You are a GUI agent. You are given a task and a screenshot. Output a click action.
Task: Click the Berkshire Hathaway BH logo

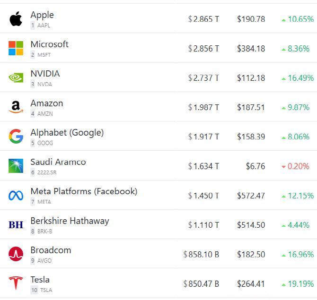pyautogui.click(x=16, y=225)
